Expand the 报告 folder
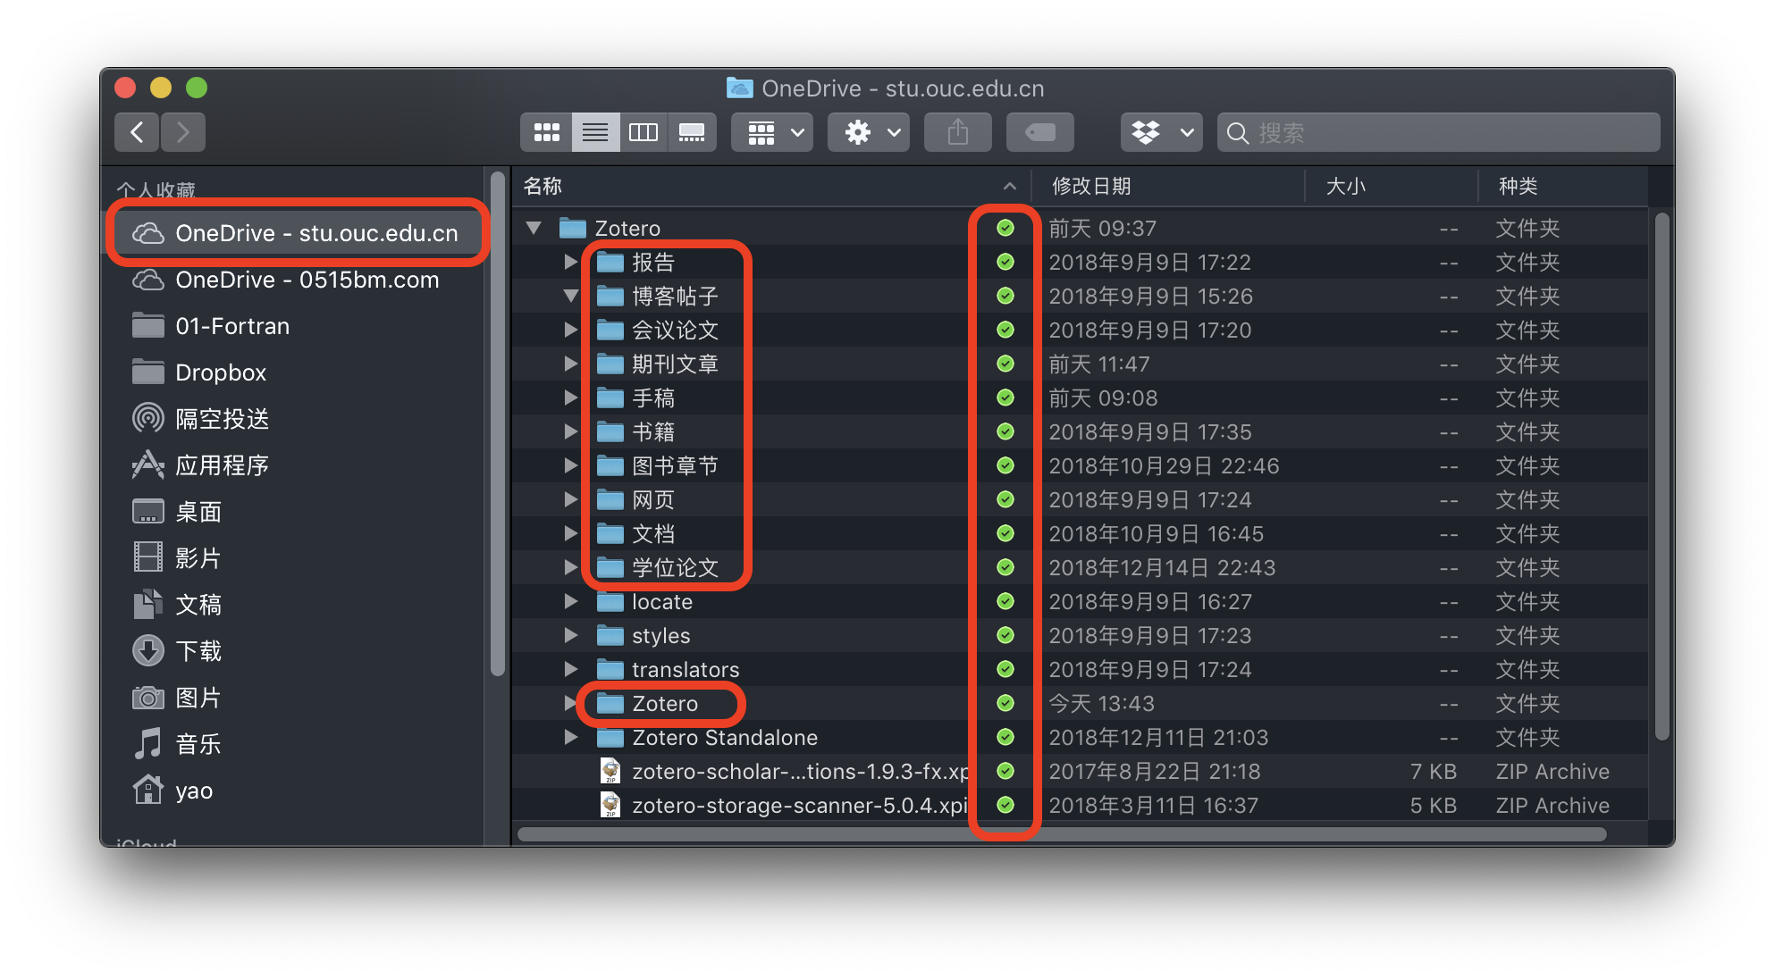1775x979 pixels. (x=571, y=262)
